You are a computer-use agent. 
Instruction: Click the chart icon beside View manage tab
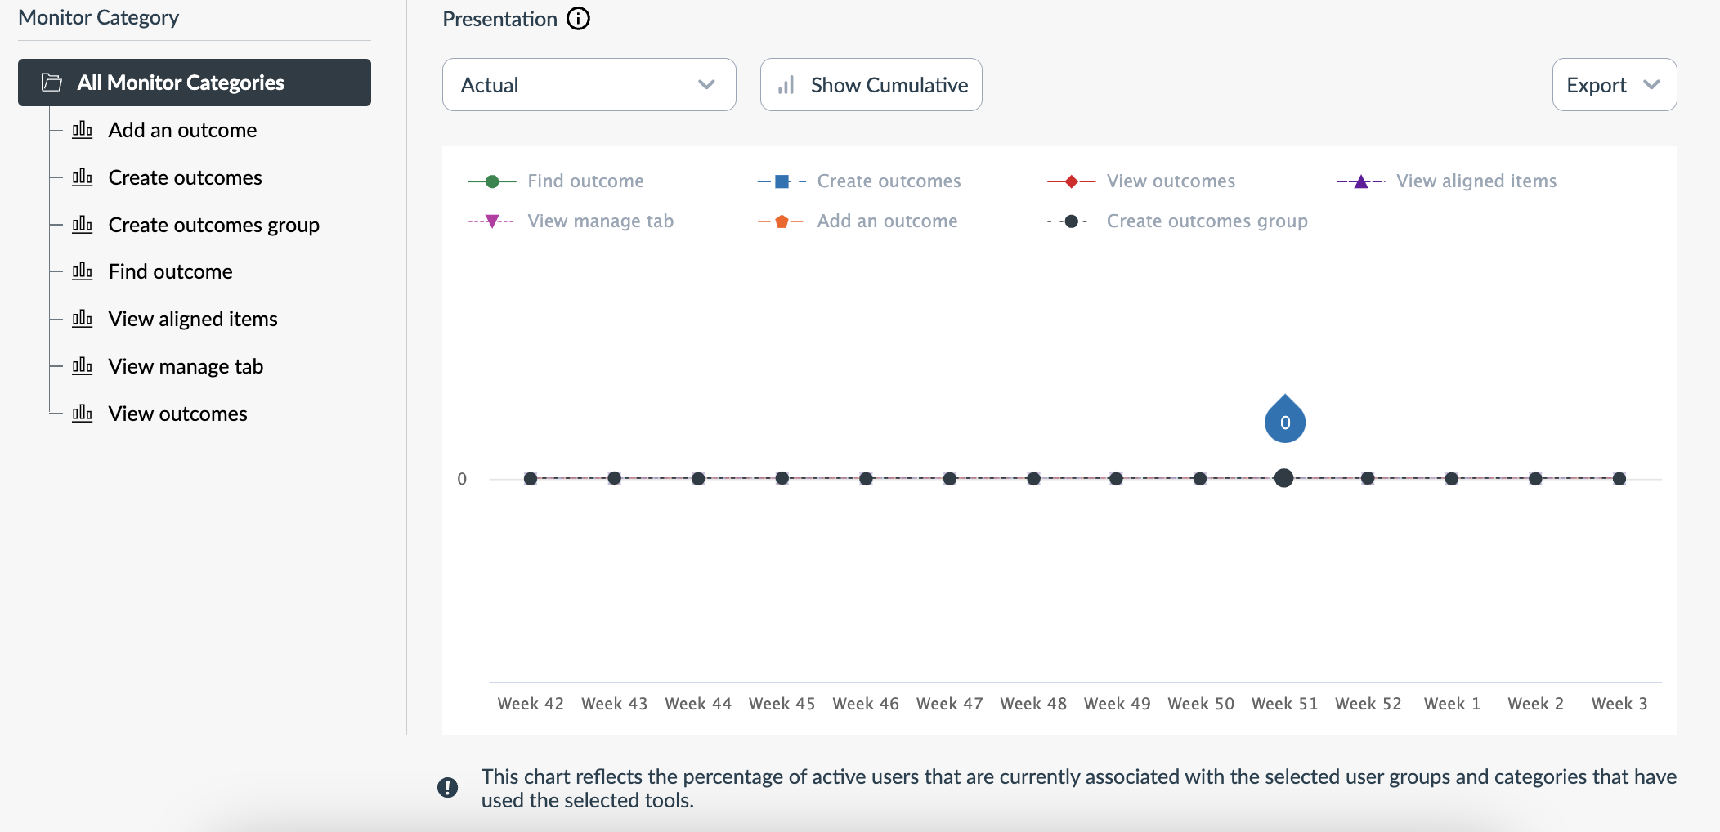pyautogui.click(x=83, y=366)
